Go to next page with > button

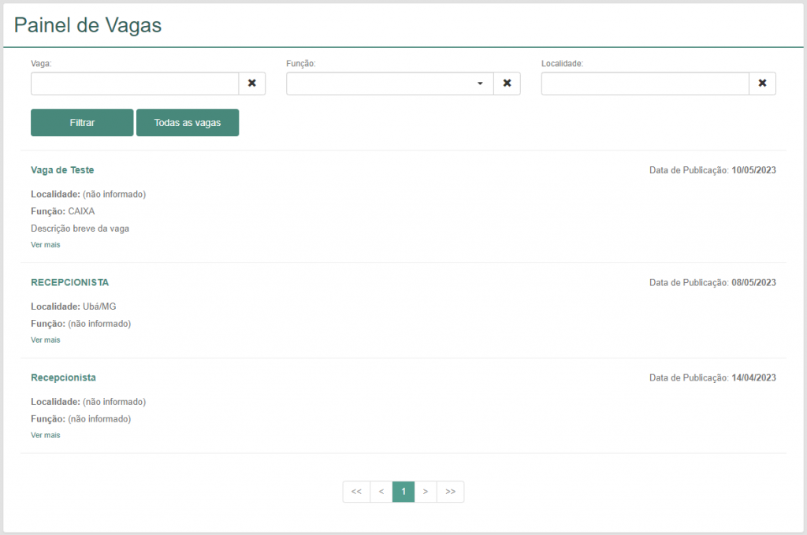click(426, 492)
